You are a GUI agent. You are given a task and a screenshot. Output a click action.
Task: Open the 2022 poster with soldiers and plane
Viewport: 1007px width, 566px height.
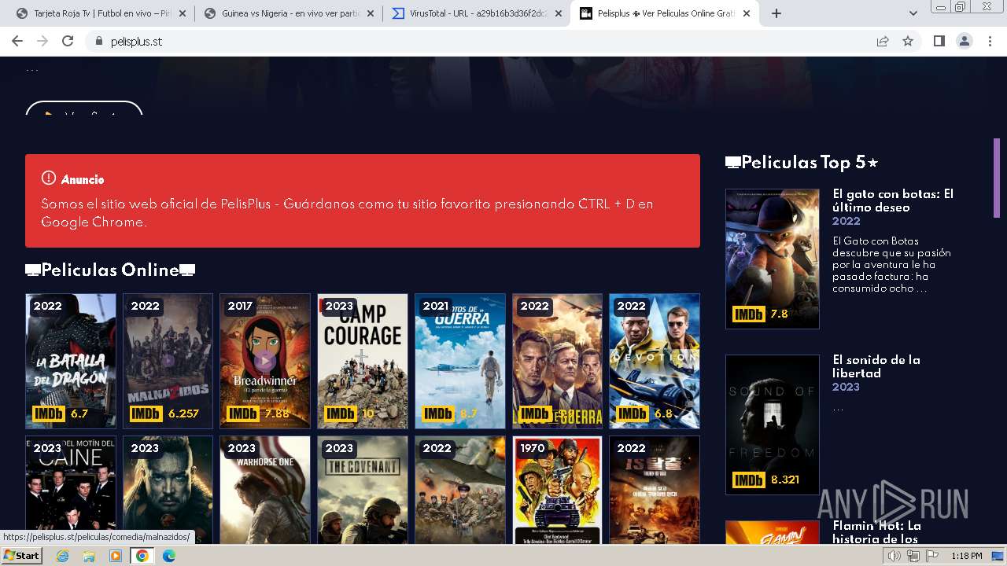point(460,490)
